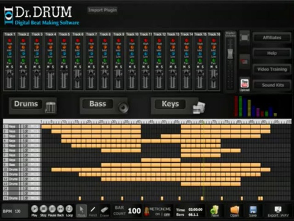Click the Time display 02:00:00
Viewport: 294px width, 221px height.
[x=195, y=209]
